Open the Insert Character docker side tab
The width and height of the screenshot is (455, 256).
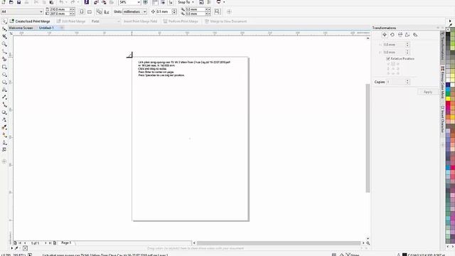click(442, 119)
